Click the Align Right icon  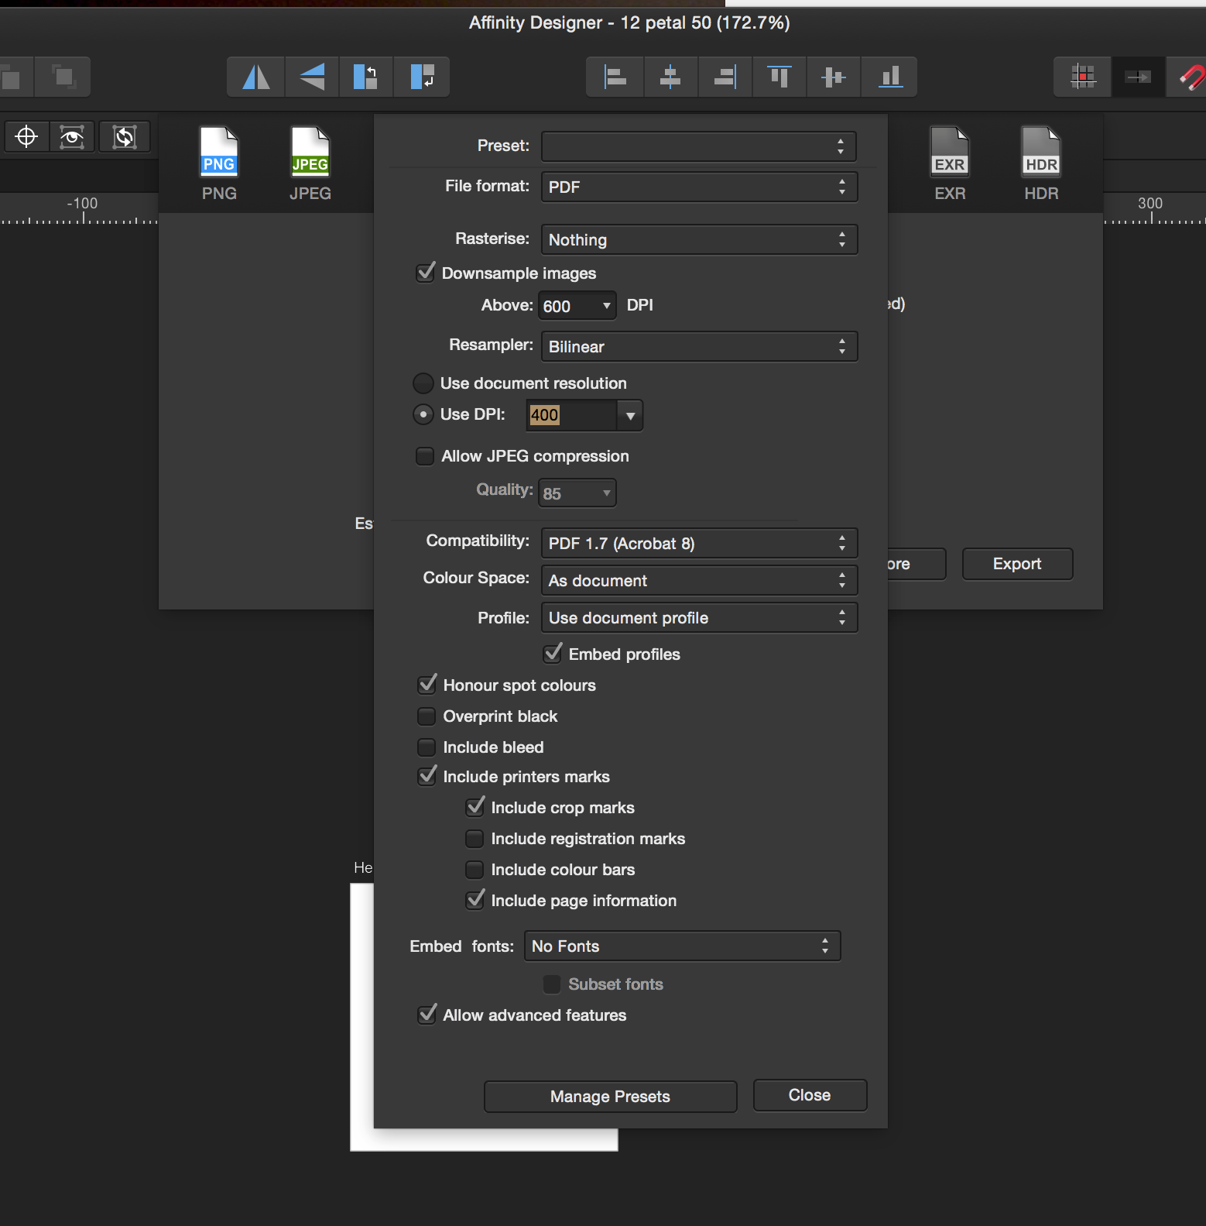pos(725,77)
